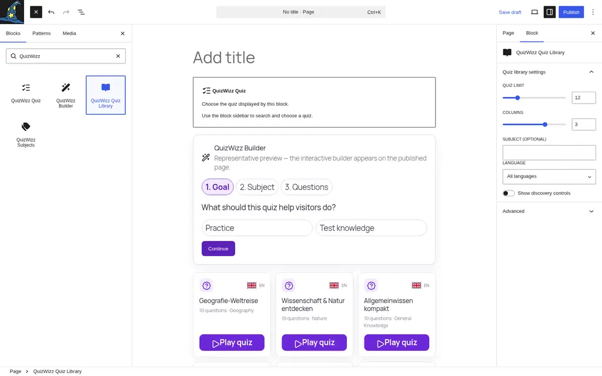Screen dimensions: 602x376
Task: Publish the page
Action: point(571,12)
